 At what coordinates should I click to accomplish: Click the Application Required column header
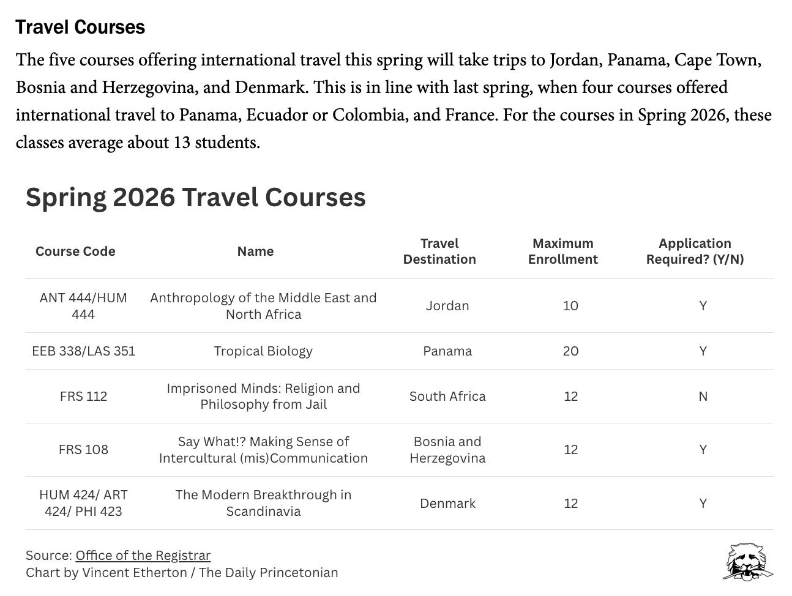click(695, 251)
